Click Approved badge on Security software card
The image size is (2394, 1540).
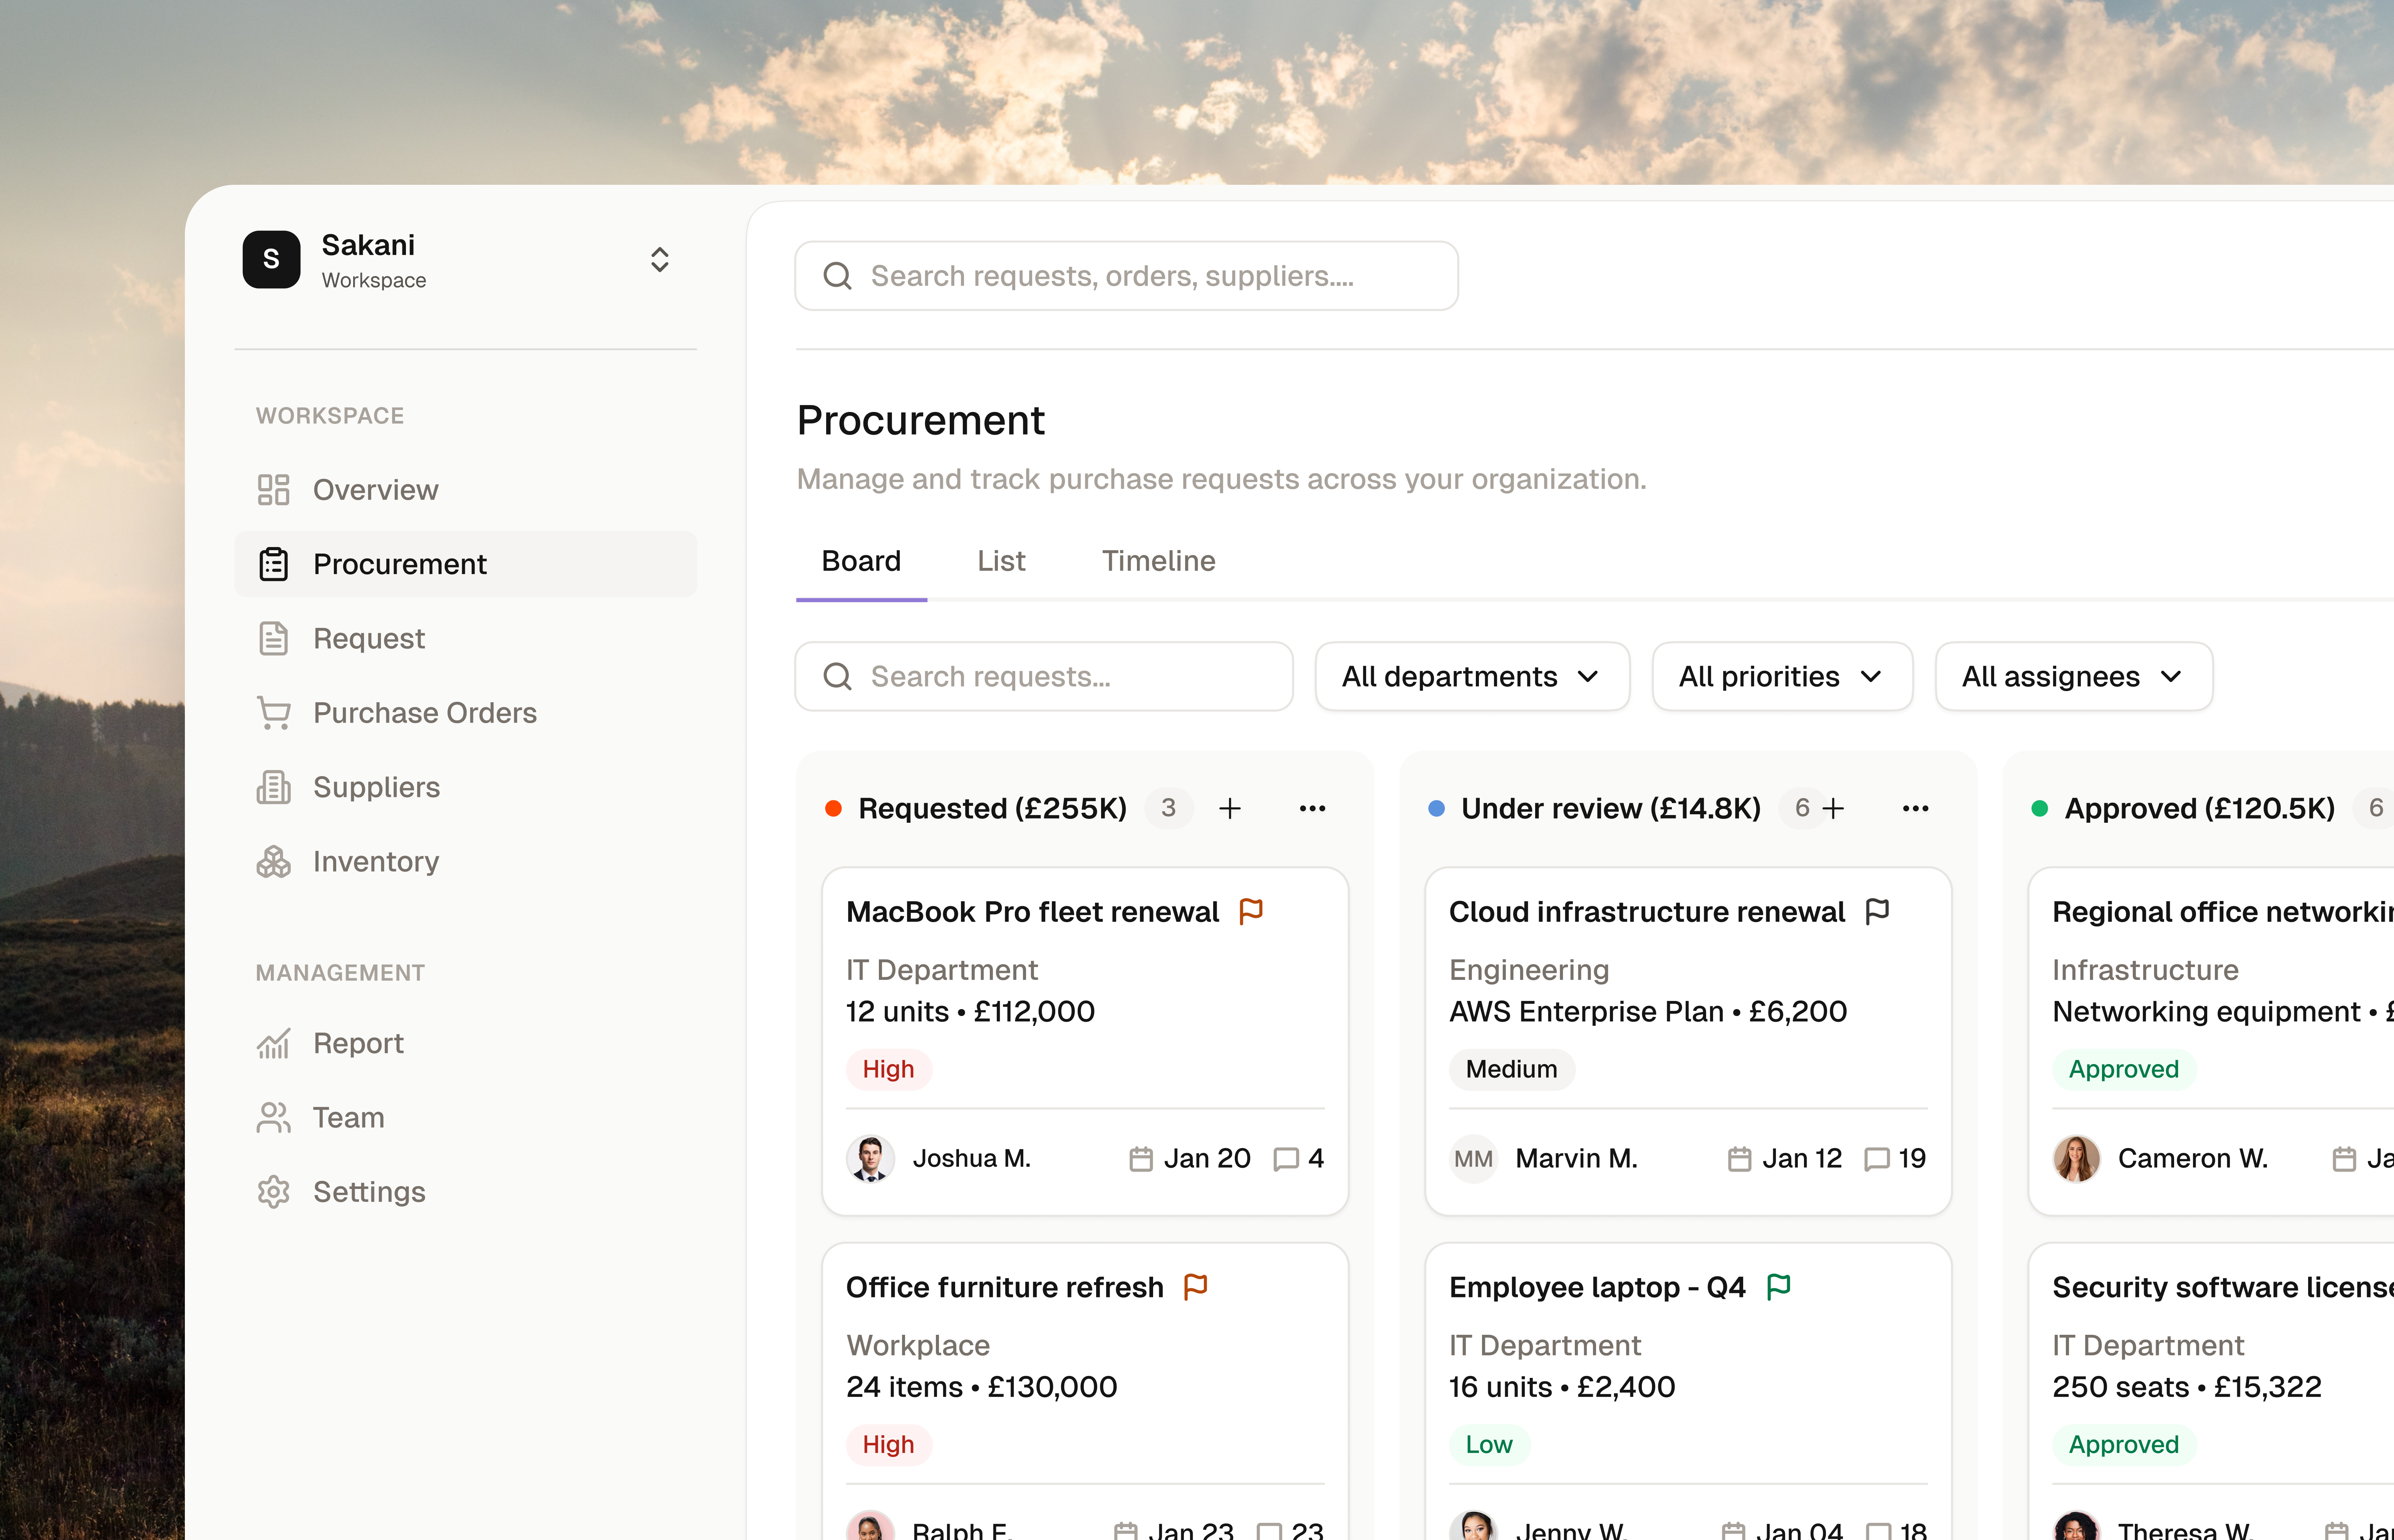point(2124,1444)
